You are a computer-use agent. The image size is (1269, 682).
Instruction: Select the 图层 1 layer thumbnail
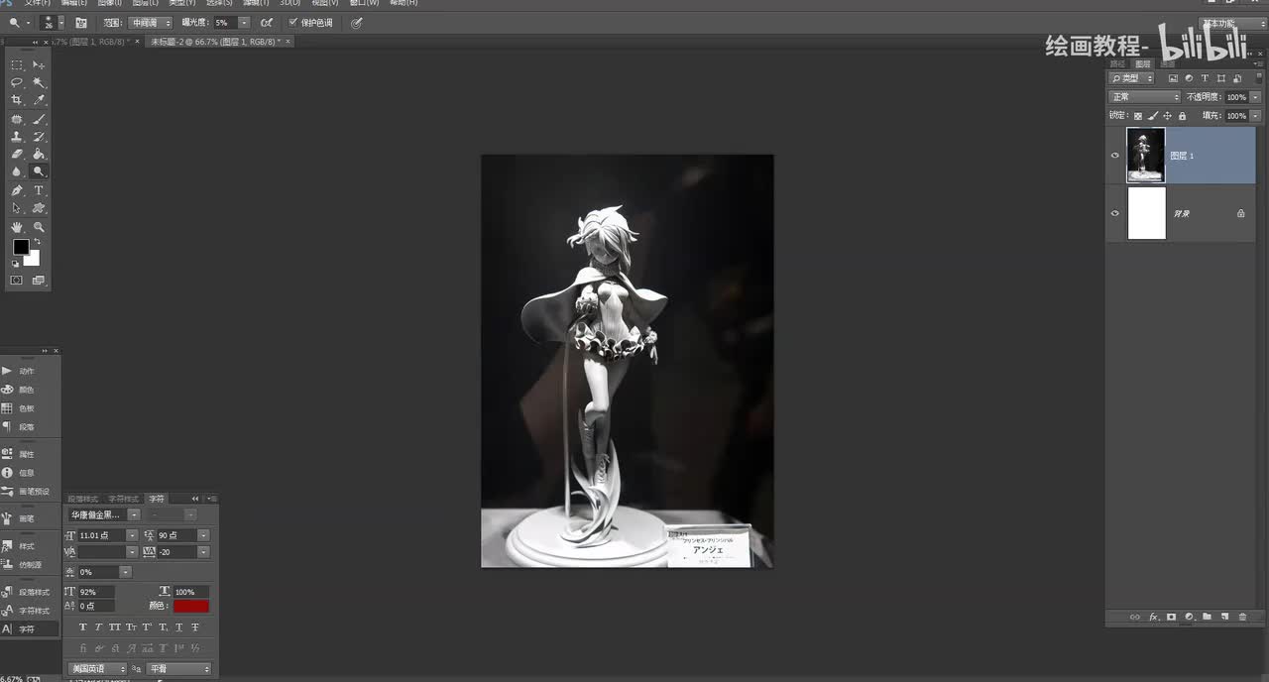click(1145, 156)
